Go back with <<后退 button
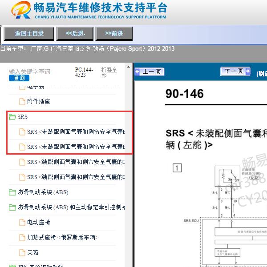 pos(75,34)
